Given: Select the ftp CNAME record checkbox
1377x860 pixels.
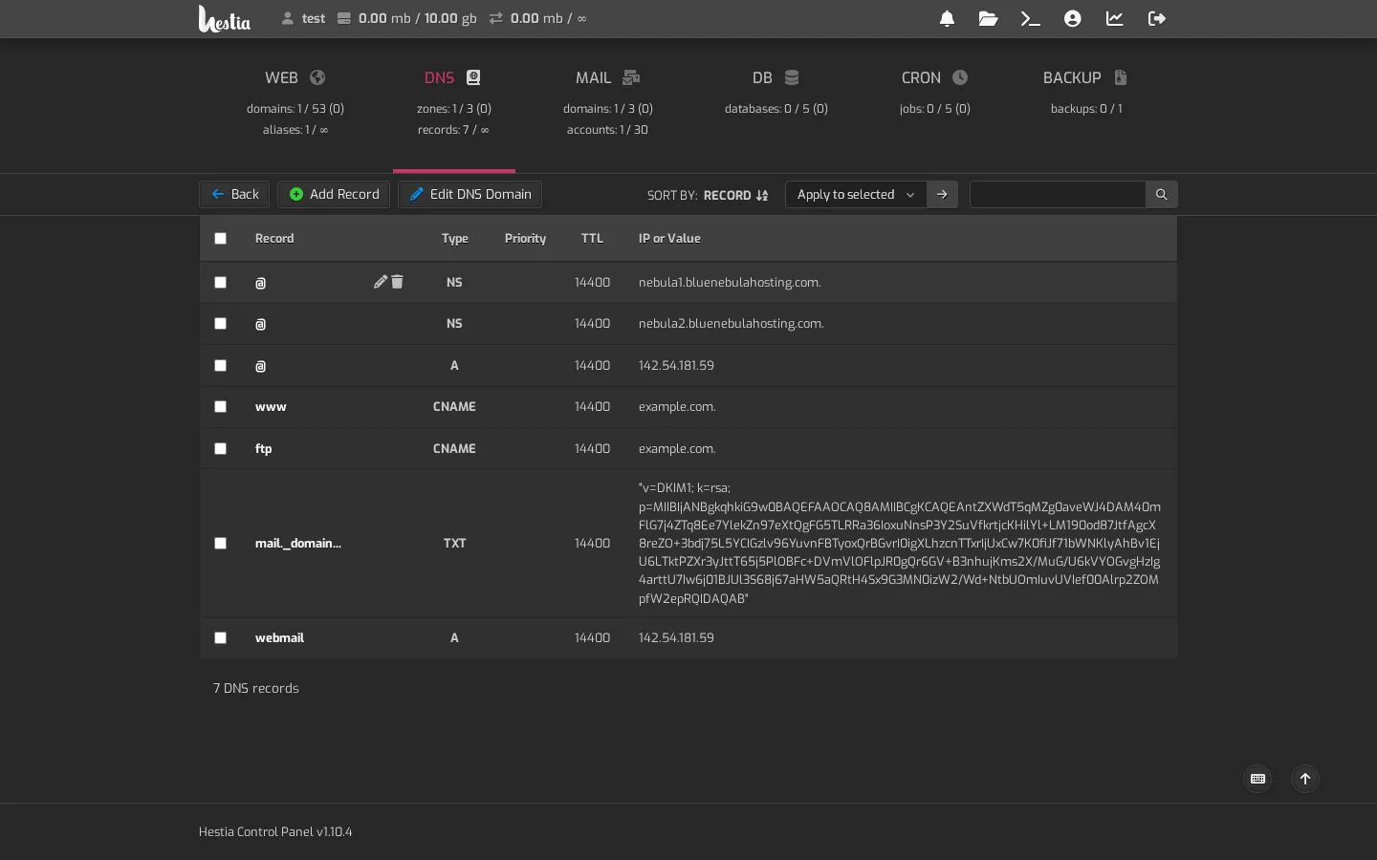Looking at the screenshot, I should (221, 449).
